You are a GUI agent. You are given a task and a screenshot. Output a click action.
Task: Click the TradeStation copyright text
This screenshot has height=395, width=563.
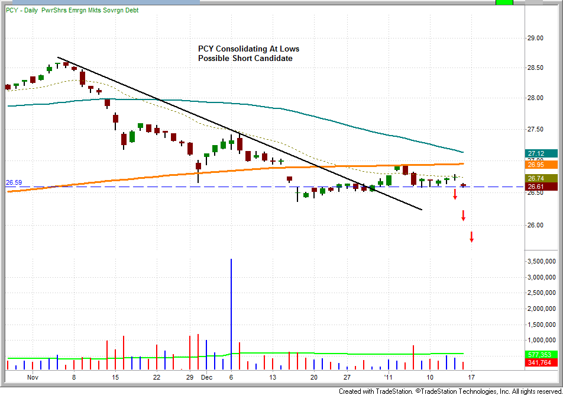tap(450, 391)
